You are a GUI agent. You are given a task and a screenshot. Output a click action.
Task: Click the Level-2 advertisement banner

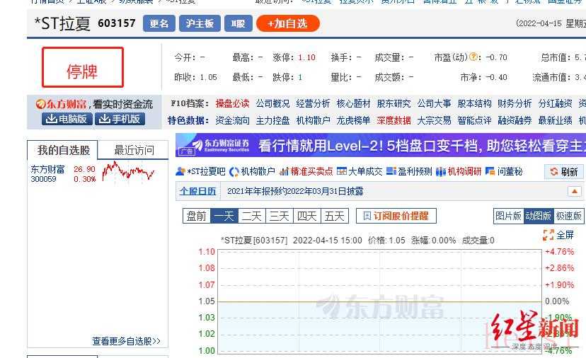point(381,145)
